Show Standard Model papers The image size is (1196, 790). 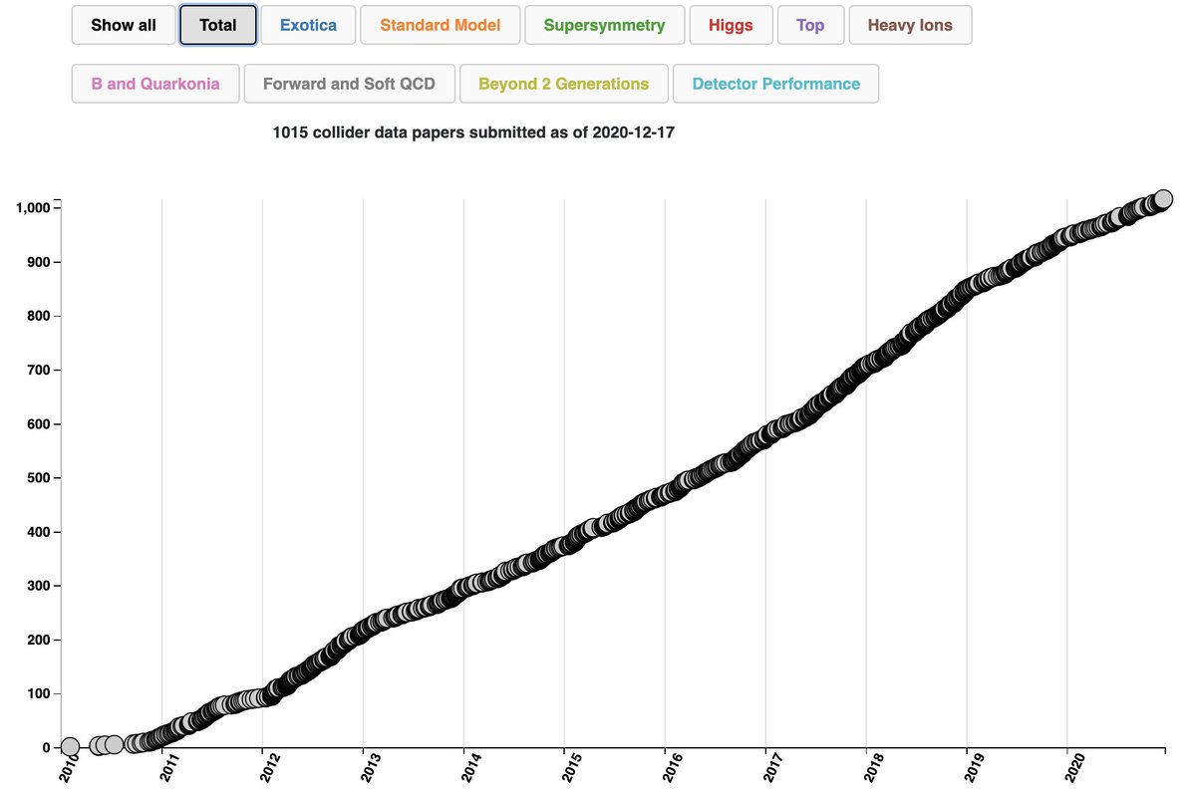(440, 25)
